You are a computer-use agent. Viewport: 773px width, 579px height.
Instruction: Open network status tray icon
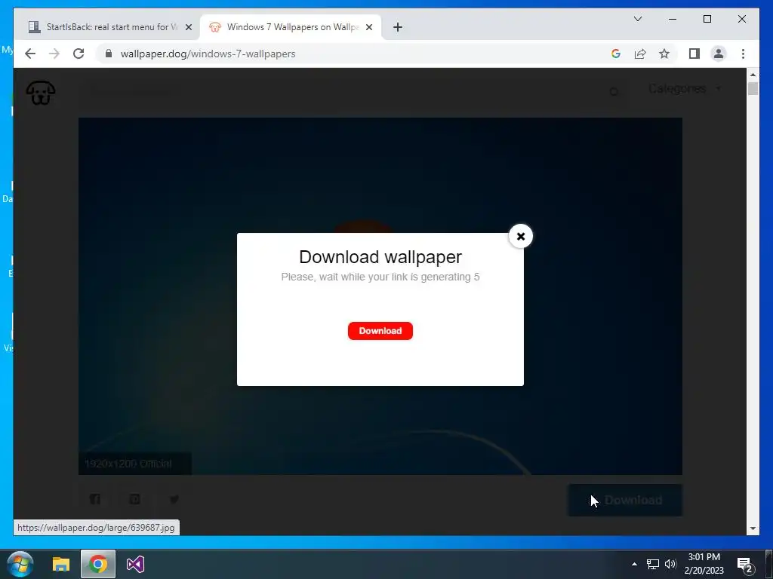pos(653,564)
